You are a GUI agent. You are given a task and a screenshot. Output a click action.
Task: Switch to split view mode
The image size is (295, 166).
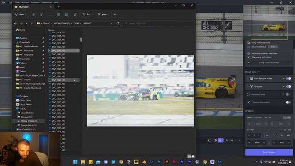pyautogui.click(x=215, y=140)
